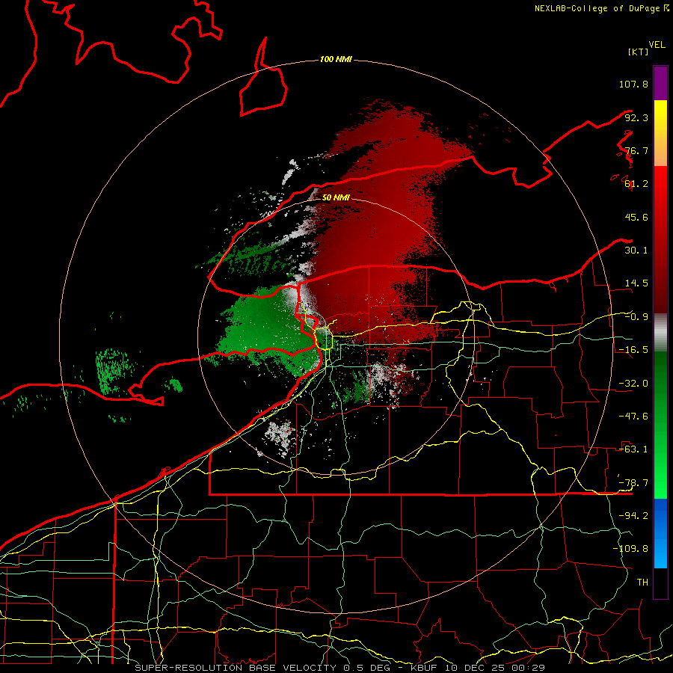673x673 pixels.
Task: Click the 100 NMI range ring label
Action: coord(336,59)
